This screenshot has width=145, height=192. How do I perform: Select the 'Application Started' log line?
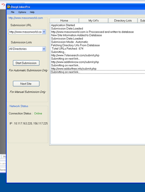63,25
